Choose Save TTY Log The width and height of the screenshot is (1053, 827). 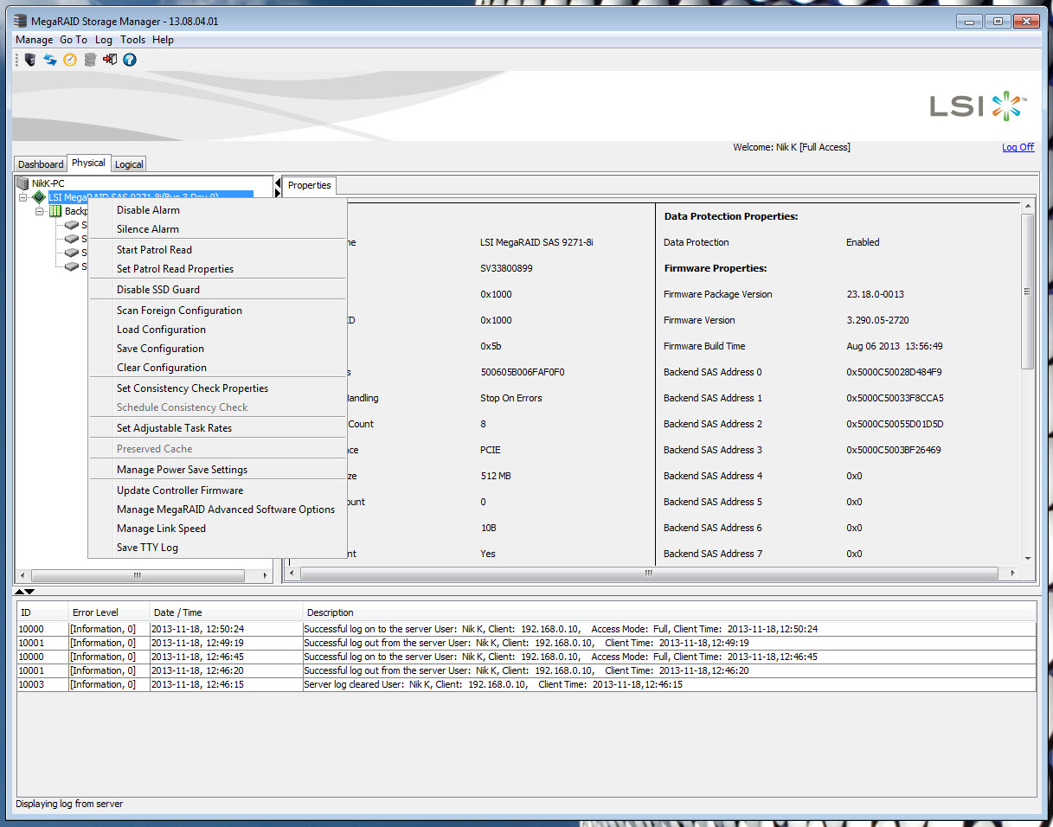coord(147,548)
